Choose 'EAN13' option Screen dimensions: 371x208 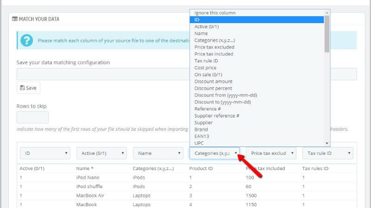coord(257,136)
